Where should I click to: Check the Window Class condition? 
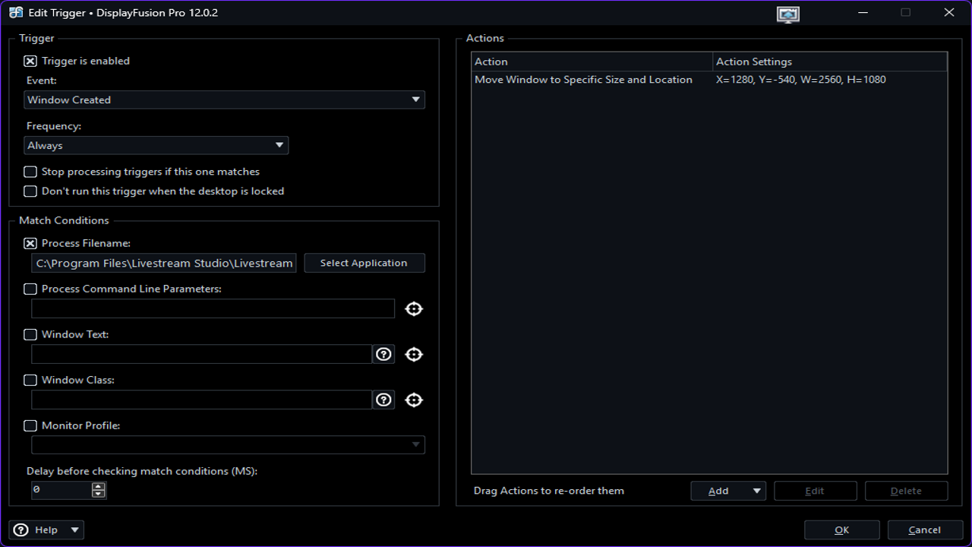pyautogui.click(x=30, y=381)
